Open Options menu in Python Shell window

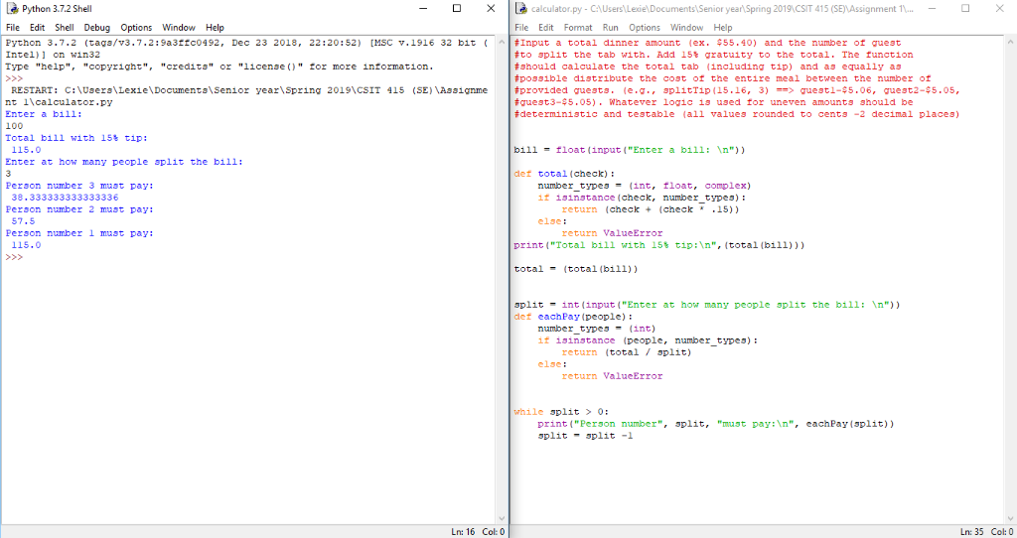[136, 27]
